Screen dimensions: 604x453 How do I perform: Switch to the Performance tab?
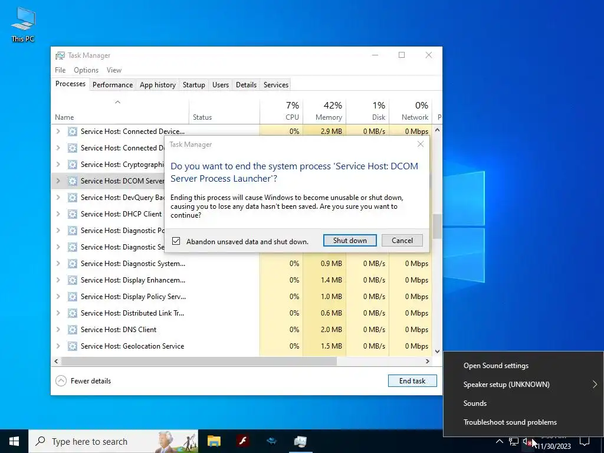pyautogui.click(x=113, y=85)
